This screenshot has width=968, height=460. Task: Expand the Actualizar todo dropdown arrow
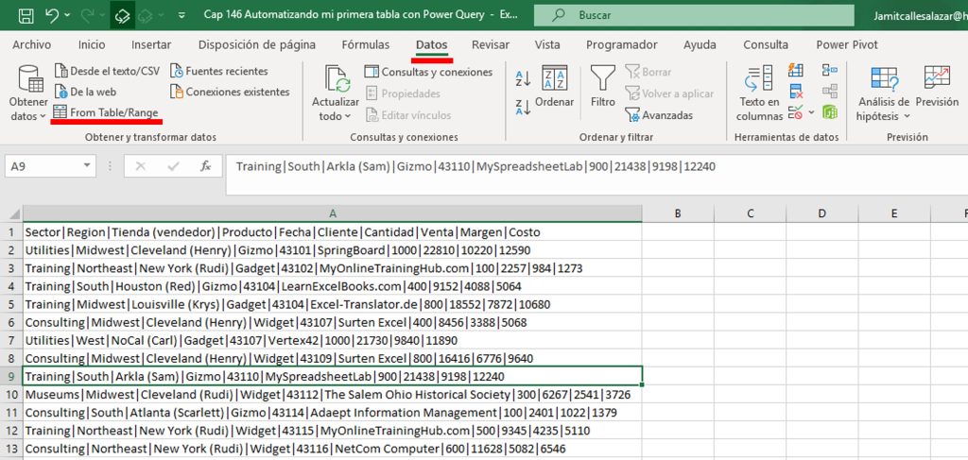(348, 116)
